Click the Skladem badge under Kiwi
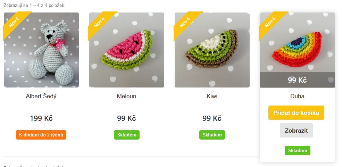The image size is (342, 167). 212,135
